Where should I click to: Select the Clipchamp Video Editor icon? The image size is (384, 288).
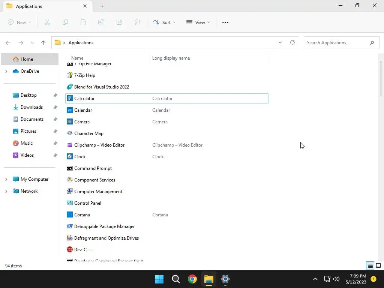(69, 145)
